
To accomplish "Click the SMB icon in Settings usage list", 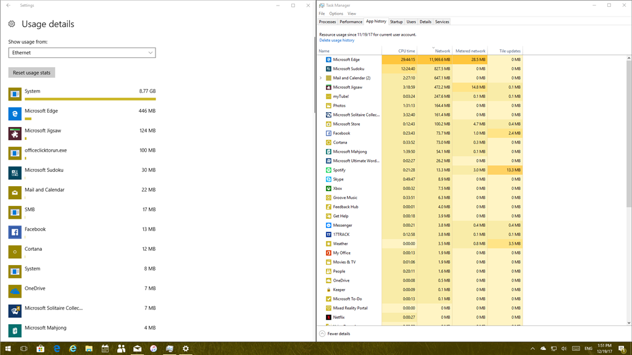I will [x=15, y=212].
